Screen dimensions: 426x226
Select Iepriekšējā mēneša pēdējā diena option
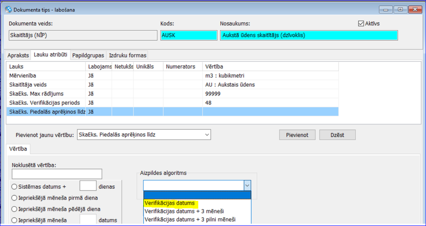tap(14, 209)
